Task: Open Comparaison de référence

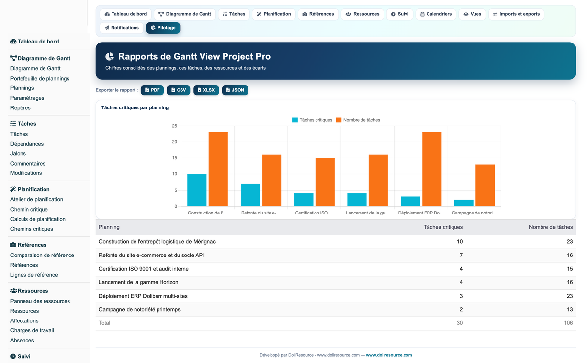Action: coord(42,256)
